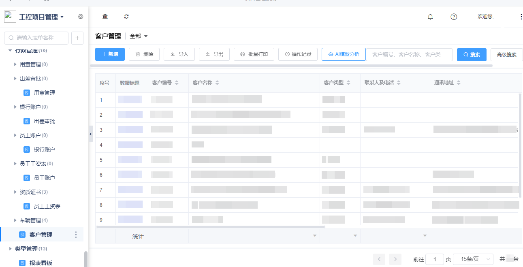
Task: Run AI模型分析
Action: (x=344, y=54)
